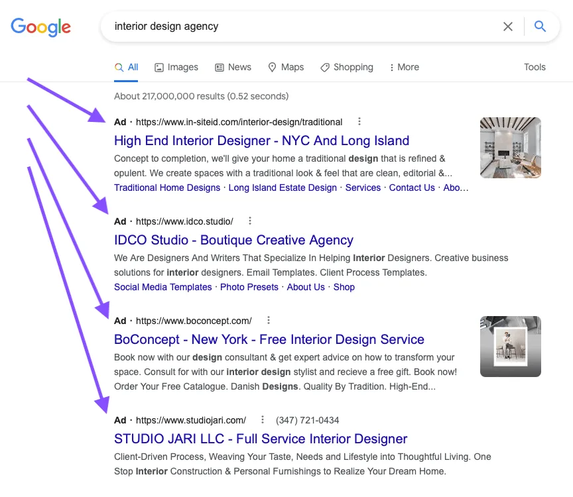Screen dimensions: 573x497
Task: Open the three-dot menu beside in-siteid.com URL
Action: (359, 122)
